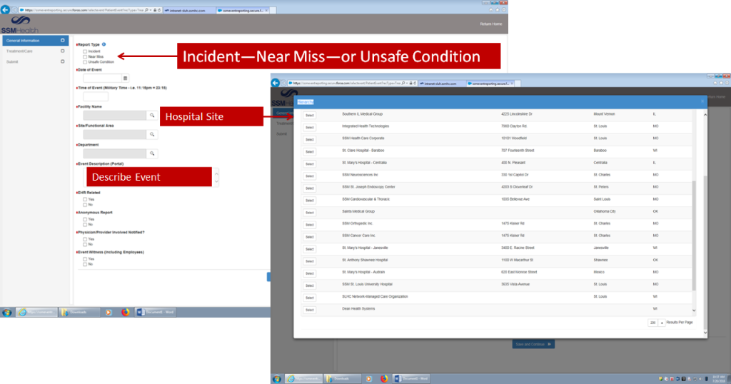Open the Downloads folder in left taskbar
The height and width of the screenshot is (384, 731).
tap(79, 312)
